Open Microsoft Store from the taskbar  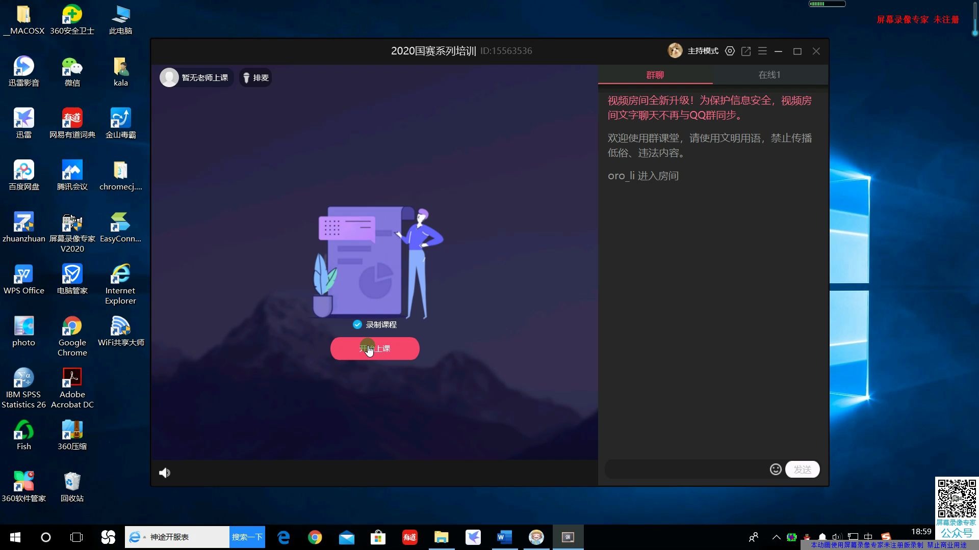coord(378,537)
